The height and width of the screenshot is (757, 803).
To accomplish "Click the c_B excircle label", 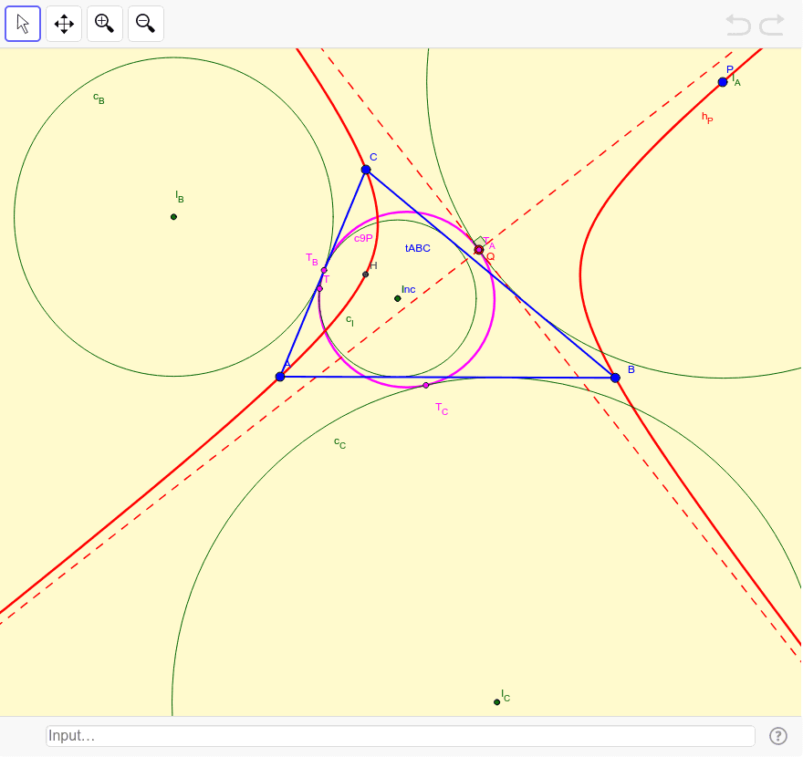I will pyautogui.click(x=99, y=99).
